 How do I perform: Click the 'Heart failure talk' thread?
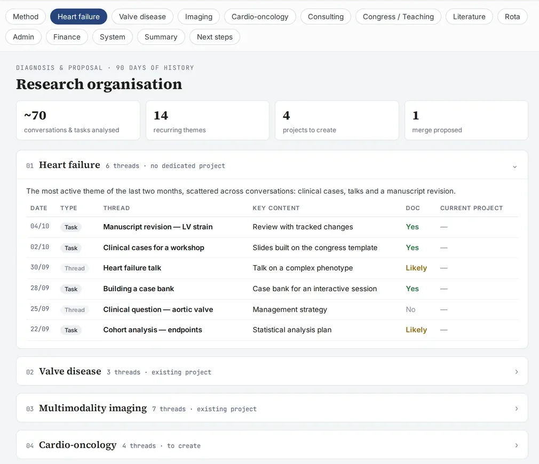click(x=132, y=268)
